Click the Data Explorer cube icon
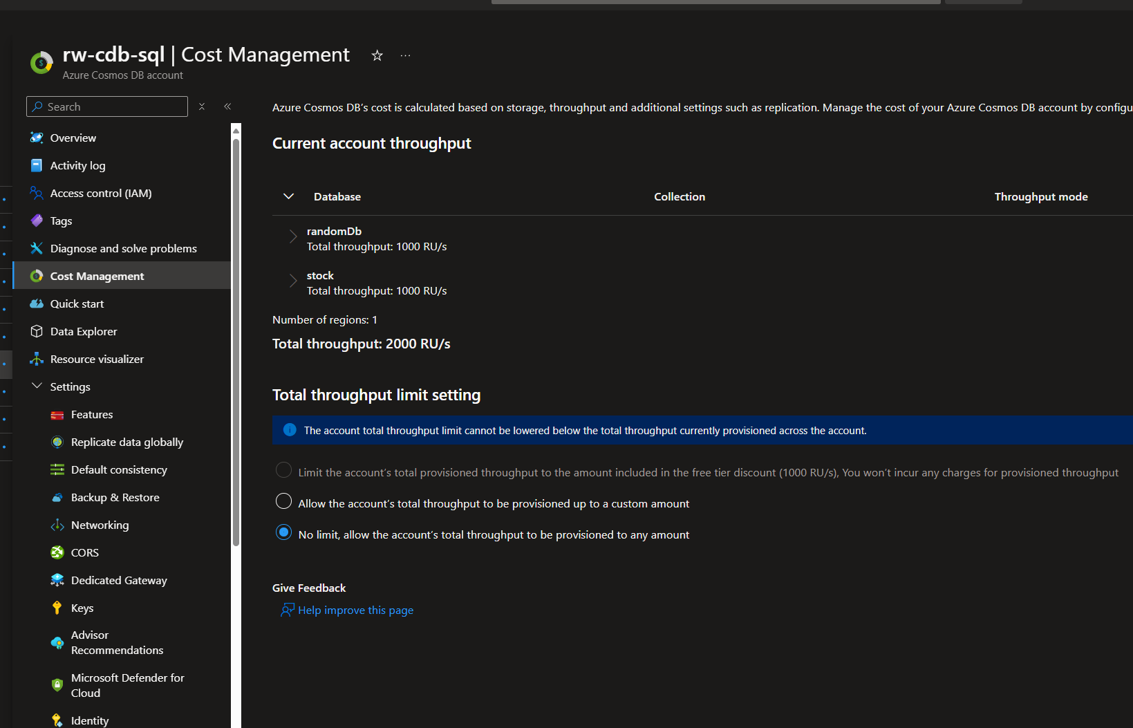Viewport: 1133px width, 728px height. pos(37,331)
